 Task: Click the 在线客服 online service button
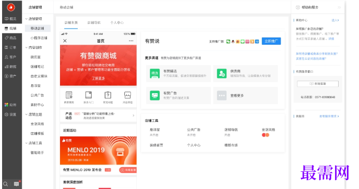point(318,84)
